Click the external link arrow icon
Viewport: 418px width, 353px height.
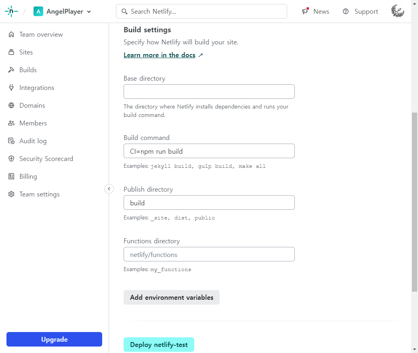pos(201,55)
